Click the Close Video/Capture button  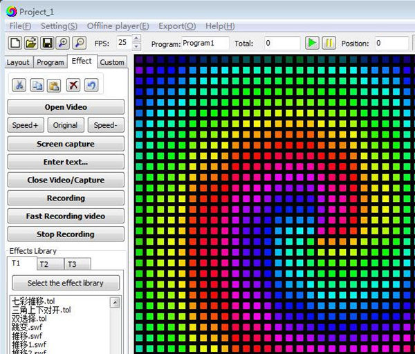pos(66,180)
